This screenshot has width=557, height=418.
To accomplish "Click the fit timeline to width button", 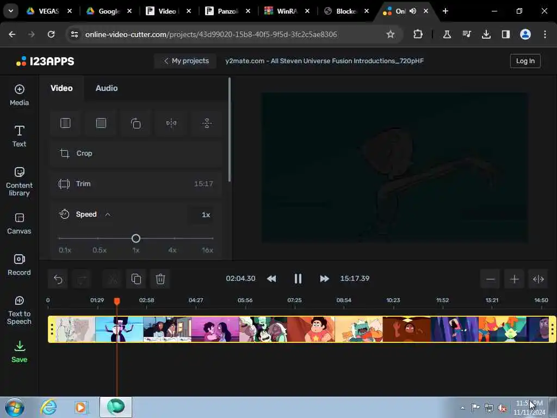I will (538, 279).
